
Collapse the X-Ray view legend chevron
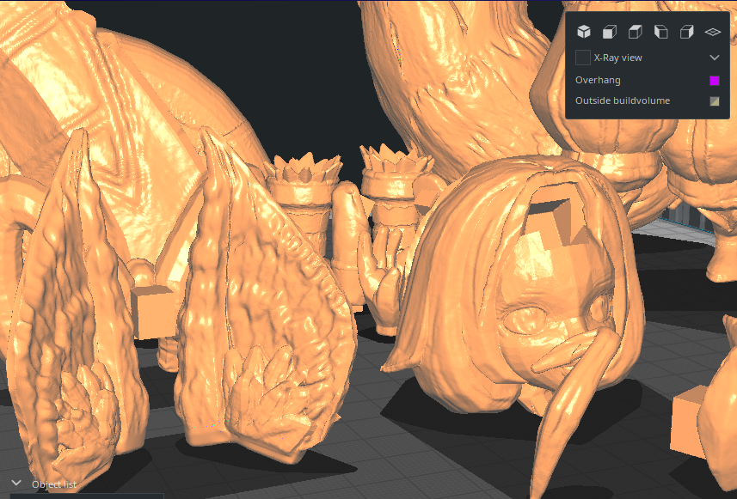point(715,58)
